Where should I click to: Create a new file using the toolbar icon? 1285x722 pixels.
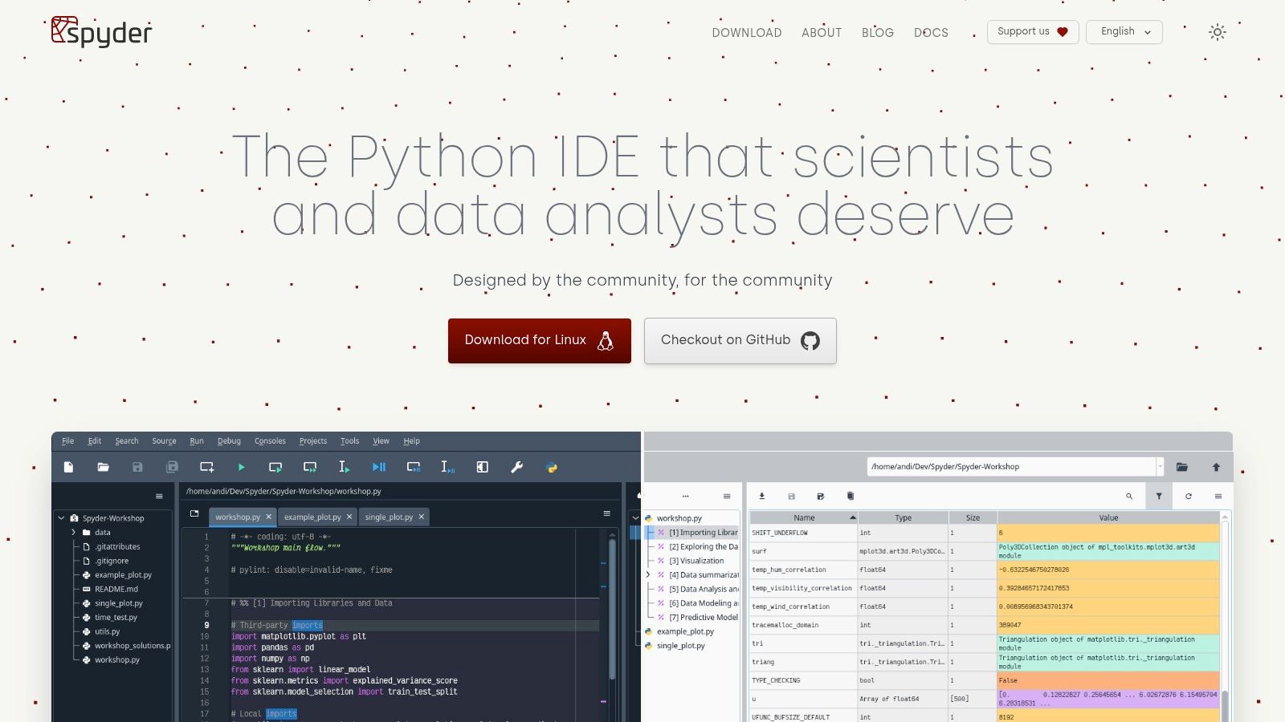pos(68,467)
